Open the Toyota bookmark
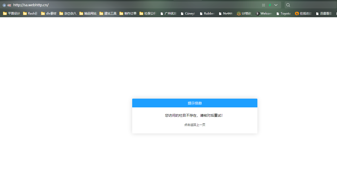 (x=283, y=14)
